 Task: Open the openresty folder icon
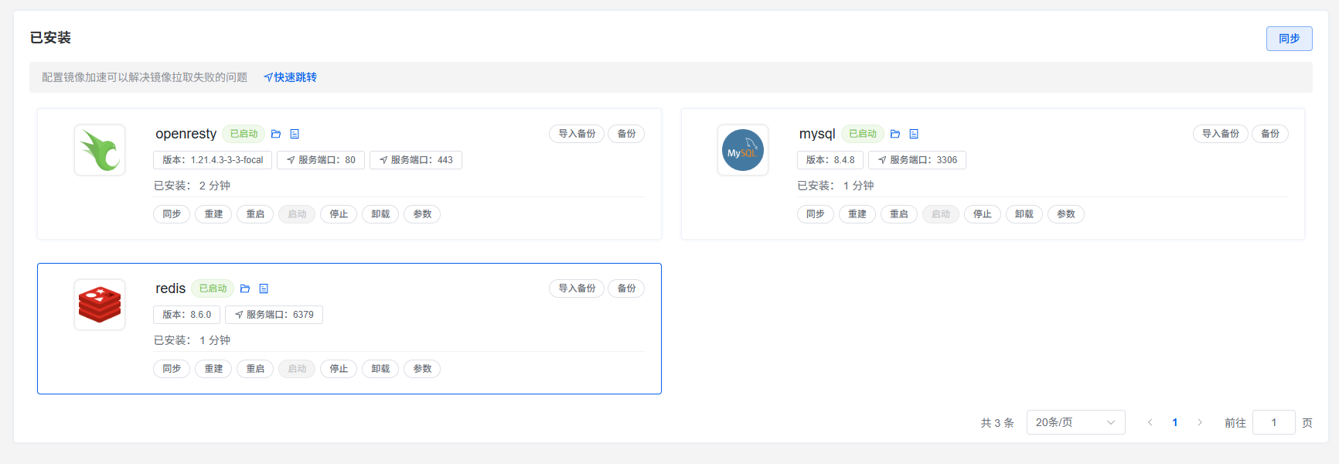click(x=276, y=134)
